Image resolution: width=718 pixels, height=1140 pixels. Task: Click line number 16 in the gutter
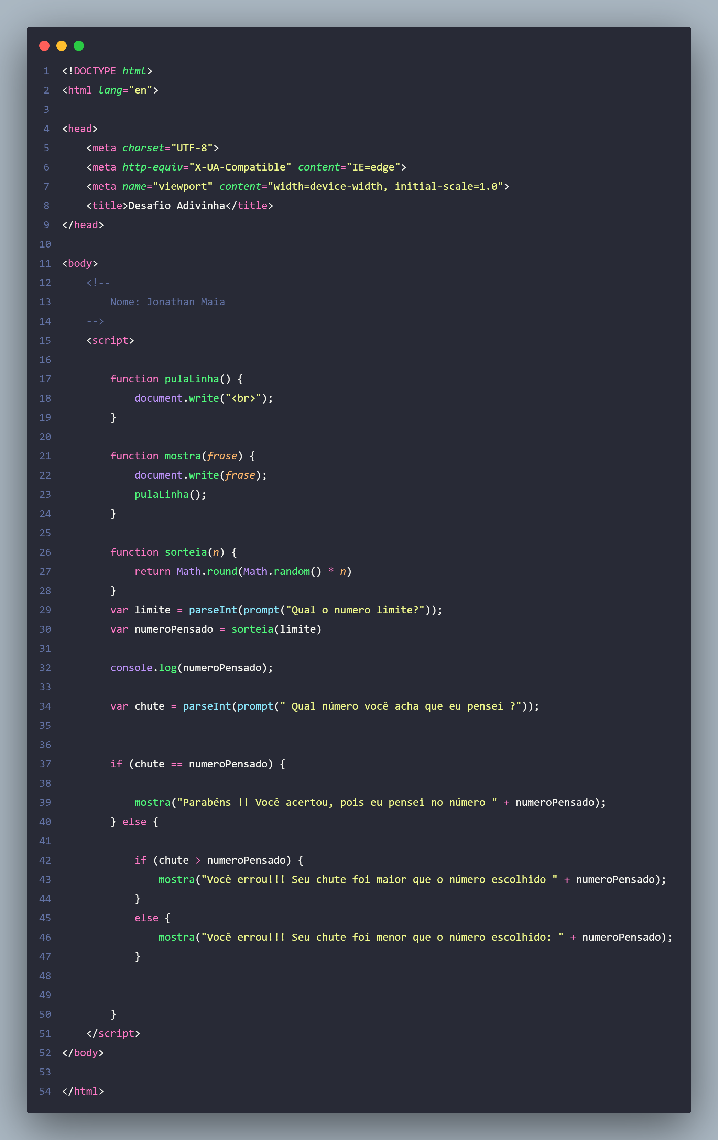(x=45, y=360)
